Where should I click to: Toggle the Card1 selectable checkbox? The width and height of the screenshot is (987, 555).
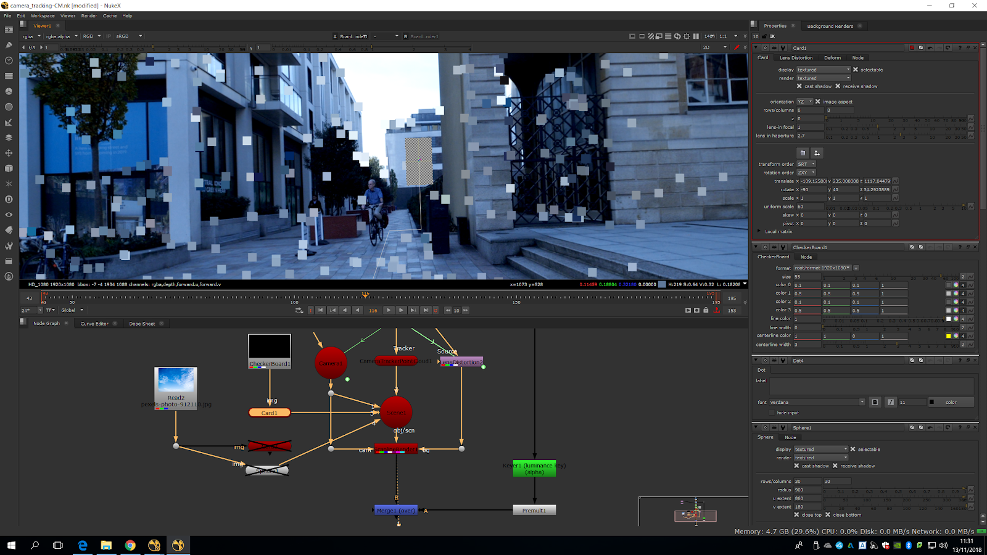pyautogui.click(x=856, y=70)
